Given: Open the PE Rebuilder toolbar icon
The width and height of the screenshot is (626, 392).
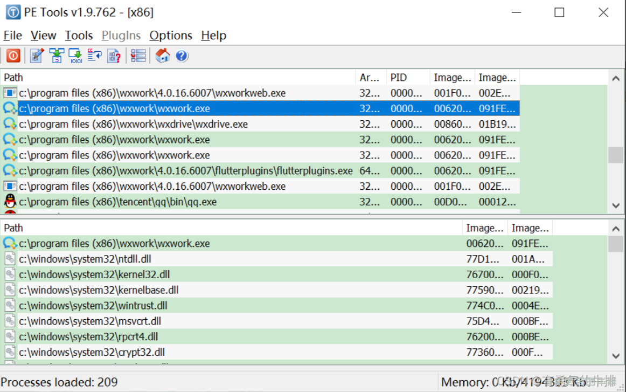Looking at the screenshot, I should pyautogui.click(x=56, y=56).
